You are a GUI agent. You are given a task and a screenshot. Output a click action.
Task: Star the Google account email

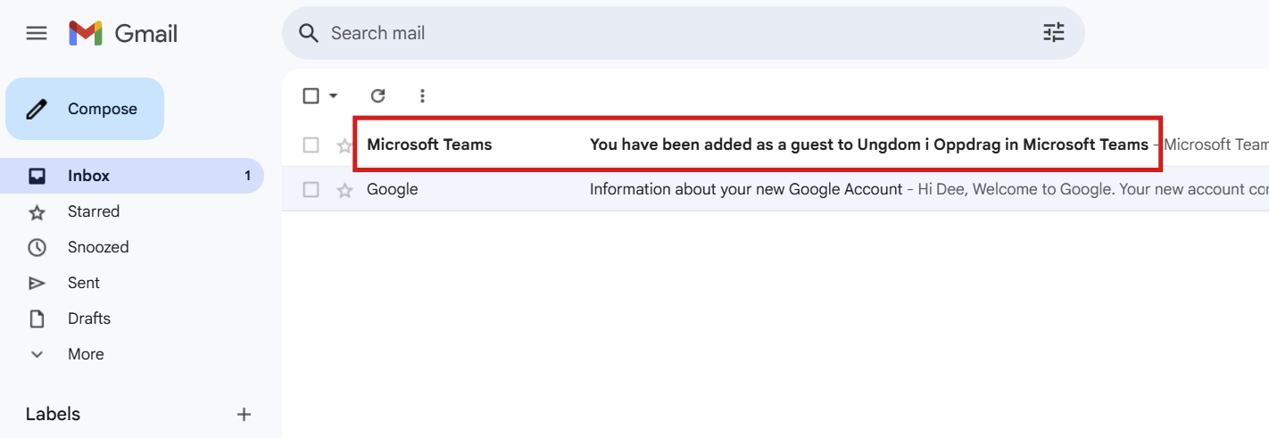[x=344, y=190]
